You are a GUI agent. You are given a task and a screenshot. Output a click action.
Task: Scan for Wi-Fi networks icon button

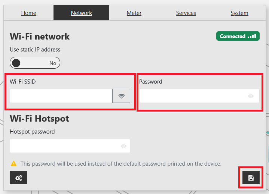coord(121,96)
